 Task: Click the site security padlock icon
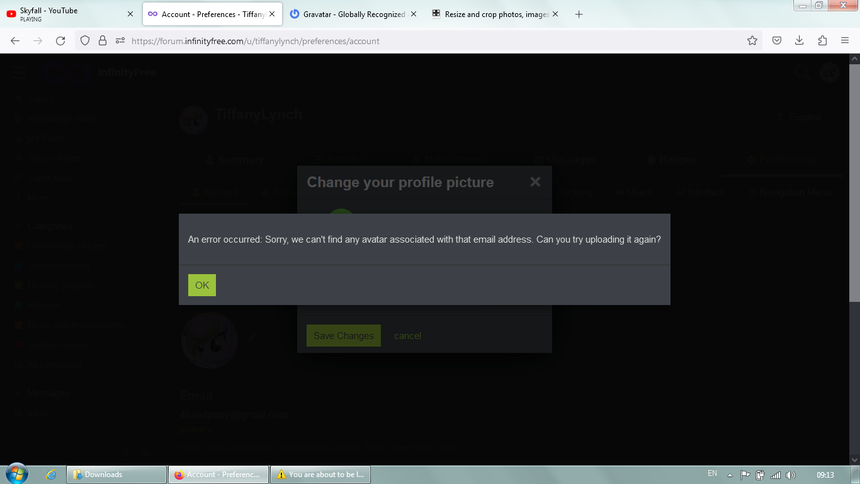coord(103,41)
